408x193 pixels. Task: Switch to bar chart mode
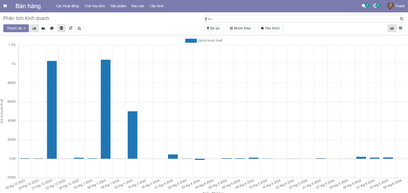34,28
